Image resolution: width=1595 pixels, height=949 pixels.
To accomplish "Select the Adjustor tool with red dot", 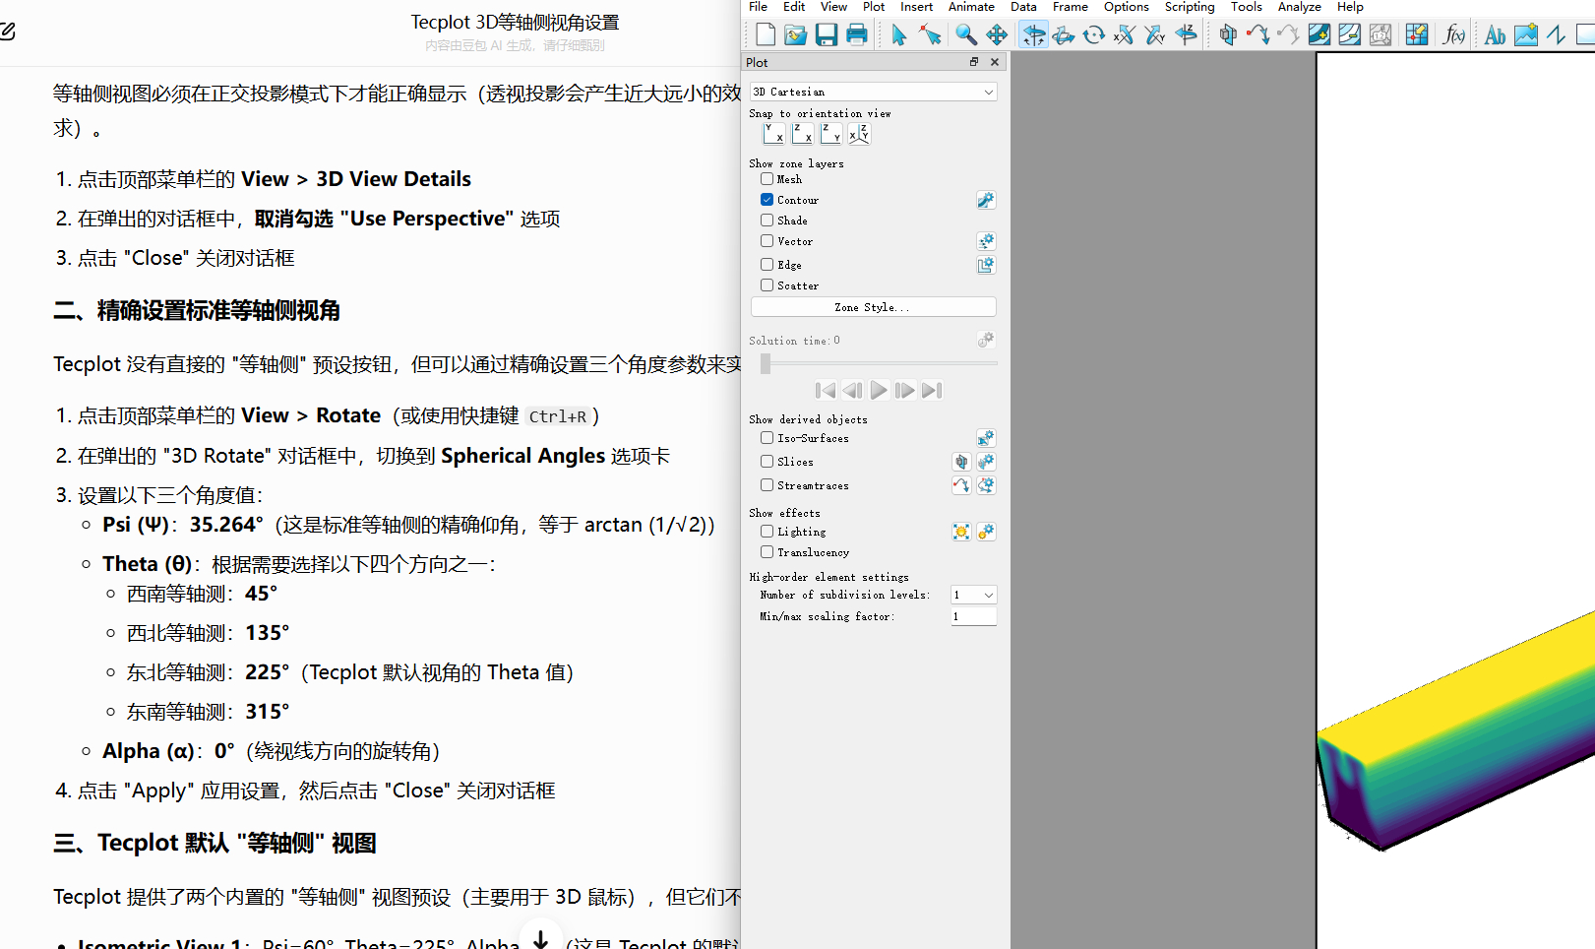I will (930, 35).
